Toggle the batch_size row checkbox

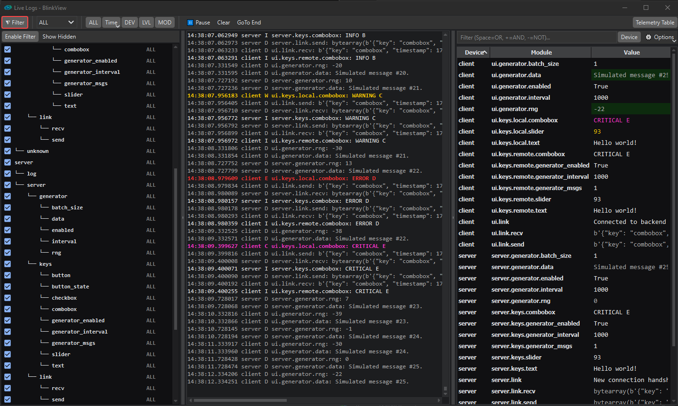click(x=8, y=207)
